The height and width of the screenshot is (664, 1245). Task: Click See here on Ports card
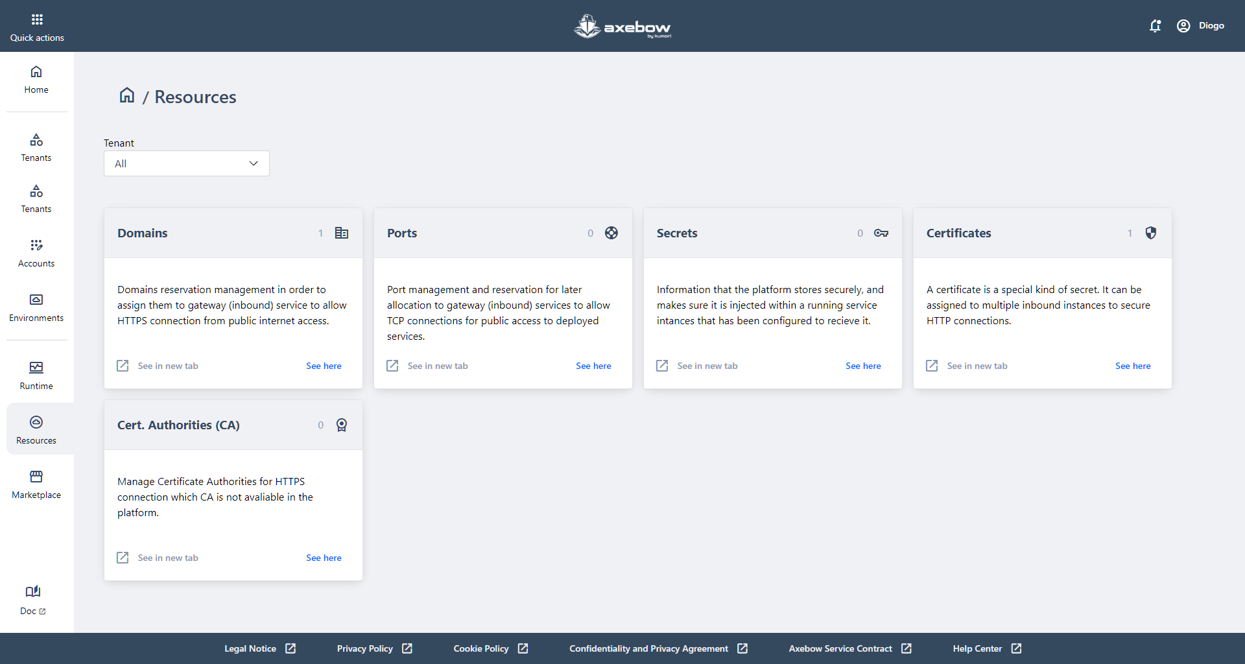(593, 366)
